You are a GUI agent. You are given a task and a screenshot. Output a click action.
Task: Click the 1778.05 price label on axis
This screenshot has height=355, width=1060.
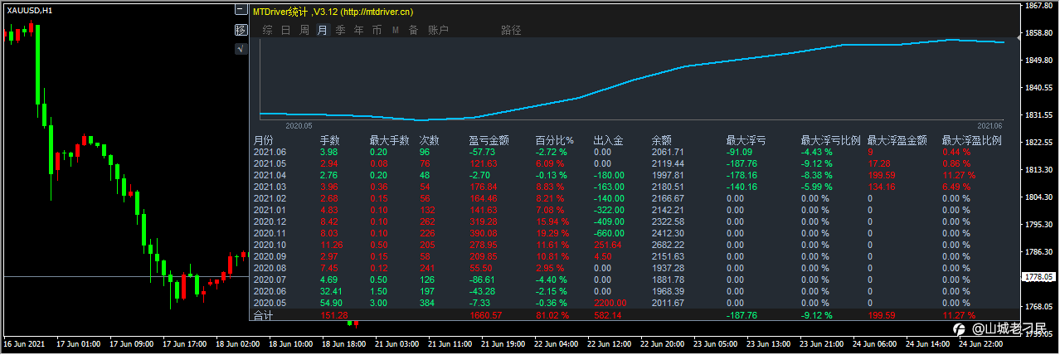pos(1039,277)
